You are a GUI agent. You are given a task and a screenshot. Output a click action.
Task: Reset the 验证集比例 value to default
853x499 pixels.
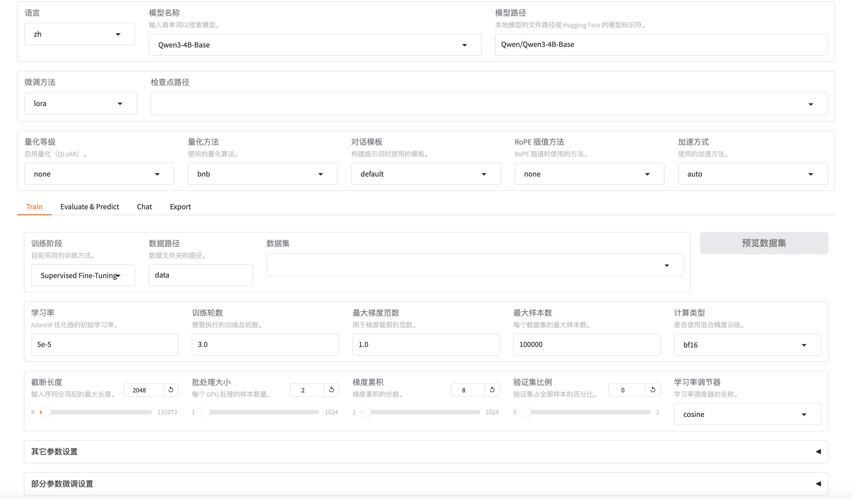[x=653, y=390]
